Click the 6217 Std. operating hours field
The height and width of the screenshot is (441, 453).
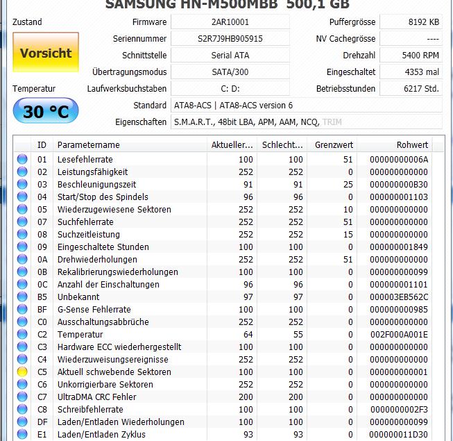point(411,88)
